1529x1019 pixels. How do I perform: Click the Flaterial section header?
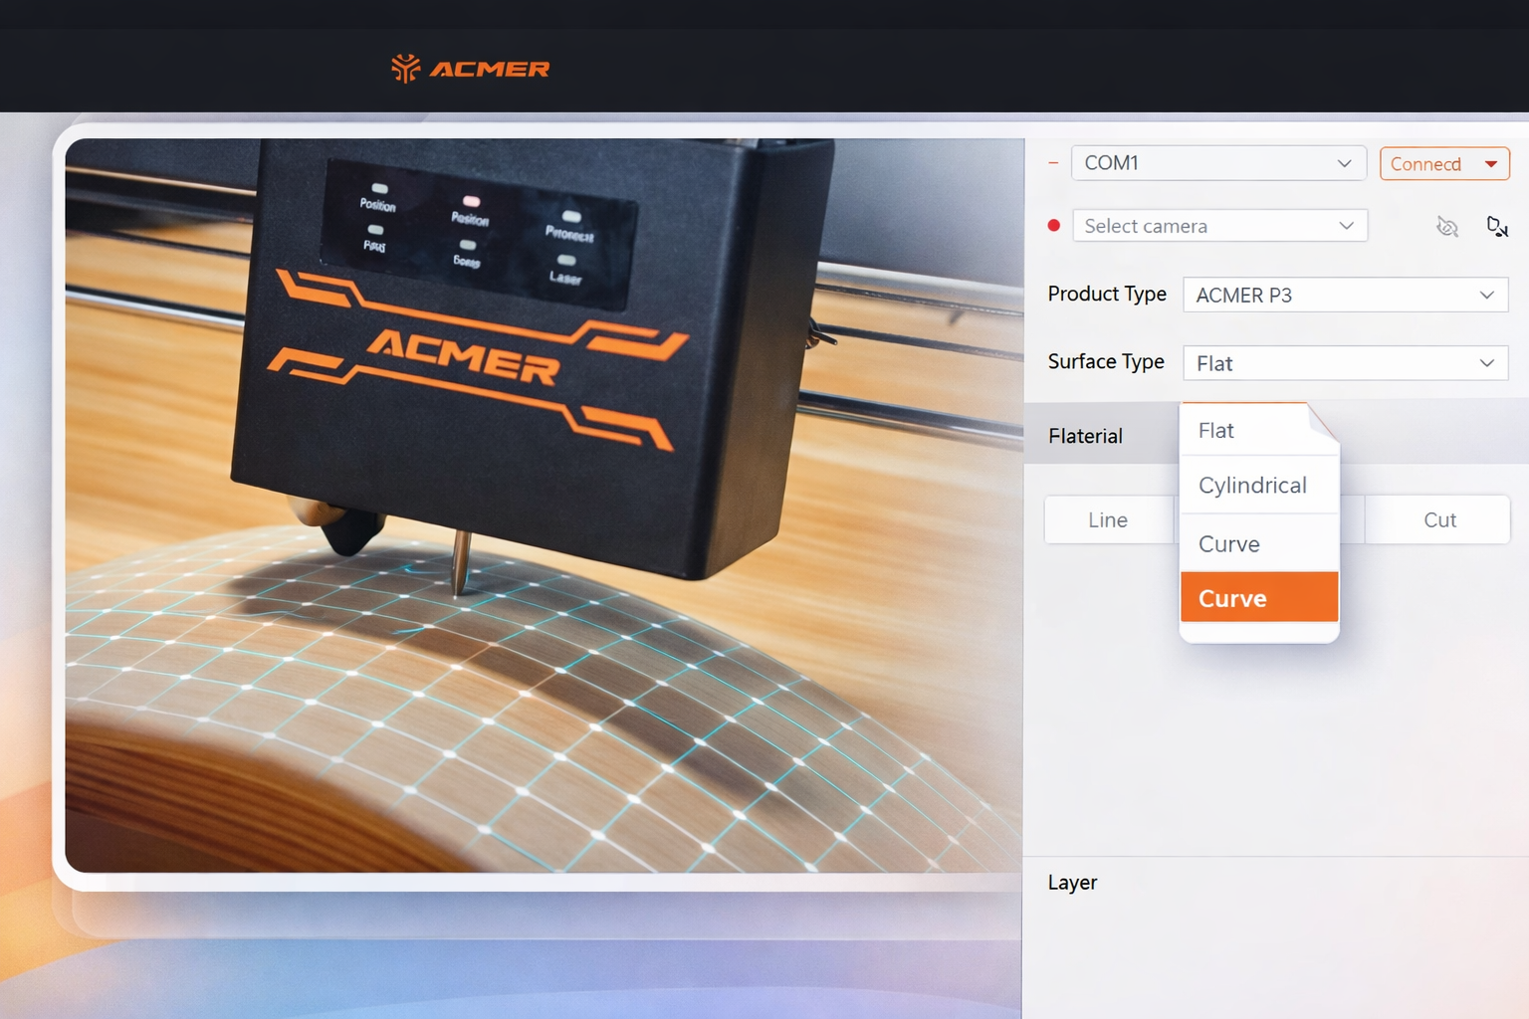1085,436
